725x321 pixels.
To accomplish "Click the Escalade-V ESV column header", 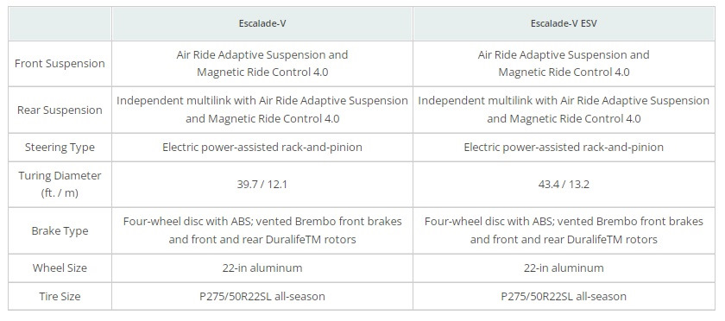I will tap(564, 23).
